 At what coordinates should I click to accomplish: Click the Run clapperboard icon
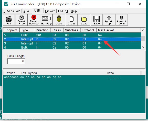click(9, 19)
